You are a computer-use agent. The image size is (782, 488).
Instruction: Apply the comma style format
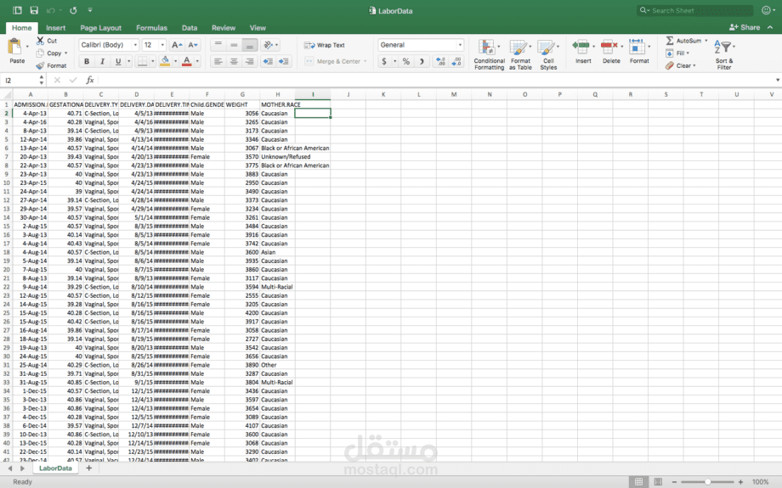tap(422, 61)
